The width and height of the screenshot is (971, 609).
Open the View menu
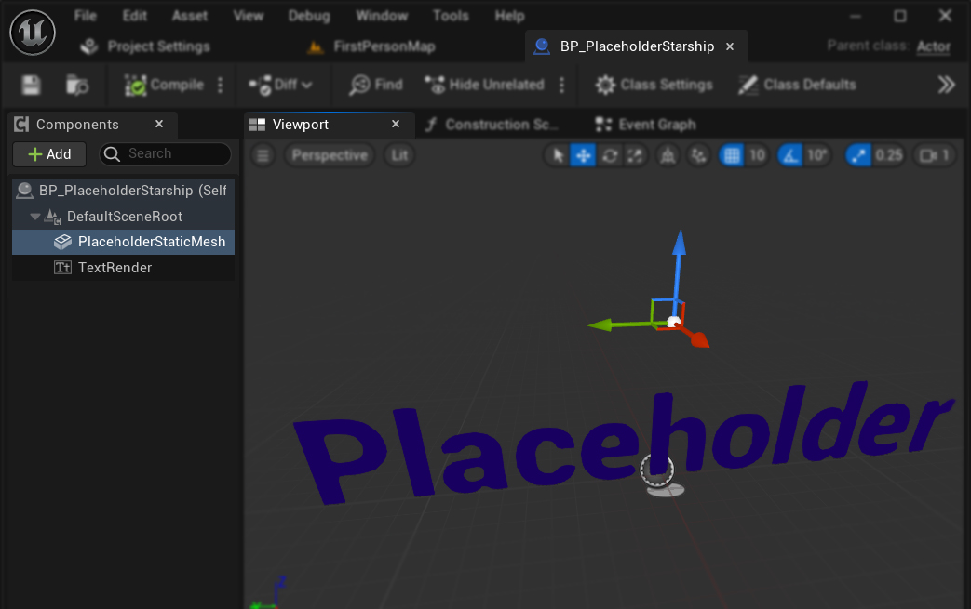tap(248, 16)
